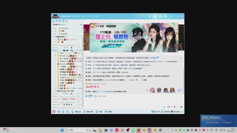
Task: Go to the home icon in header
Action: (155, 16)
